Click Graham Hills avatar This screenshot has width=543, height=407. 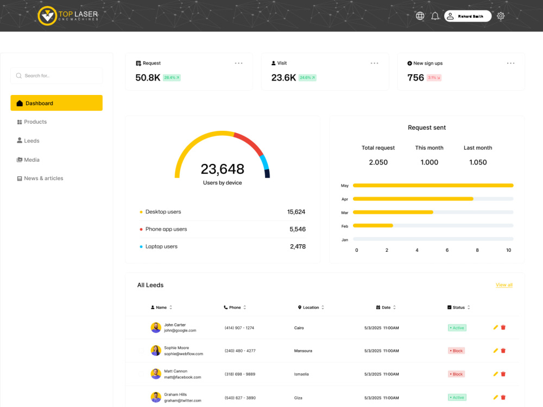(156, 397)
